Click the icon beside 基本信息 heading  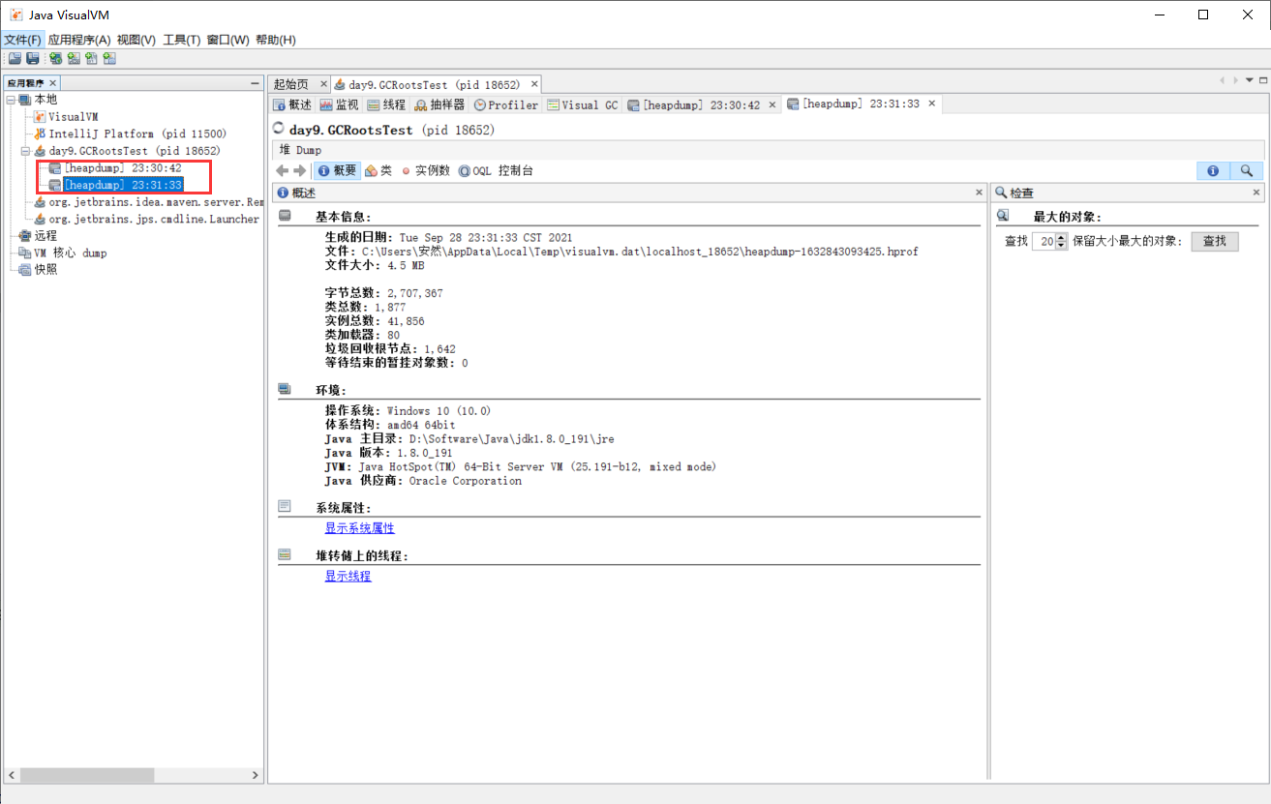pos(285,217)
